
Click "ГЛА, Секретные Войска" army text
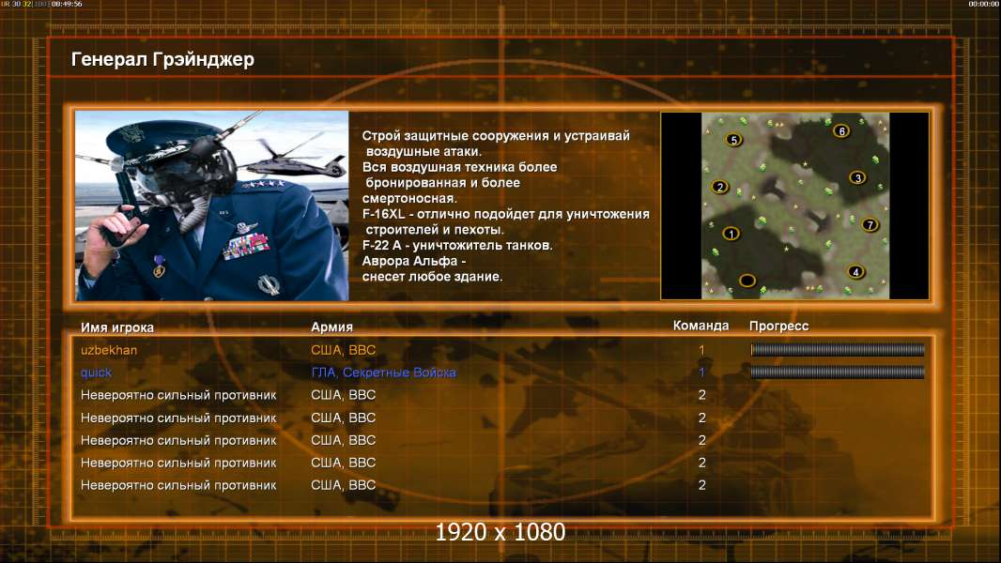tap(383, 373)
